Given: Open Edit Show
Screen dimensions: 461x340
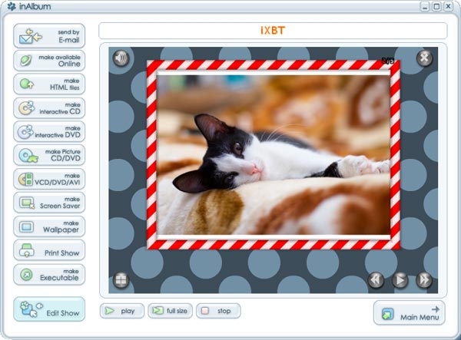Looking at the screenshot, I should [49, 309].
